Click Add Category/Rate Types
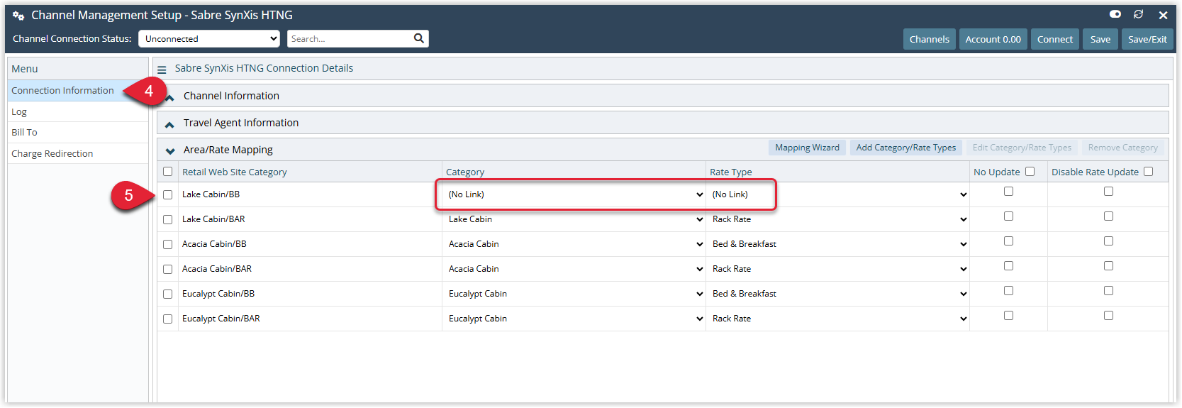This screenshot has height=408, width=1182. [x=905, y=148]
